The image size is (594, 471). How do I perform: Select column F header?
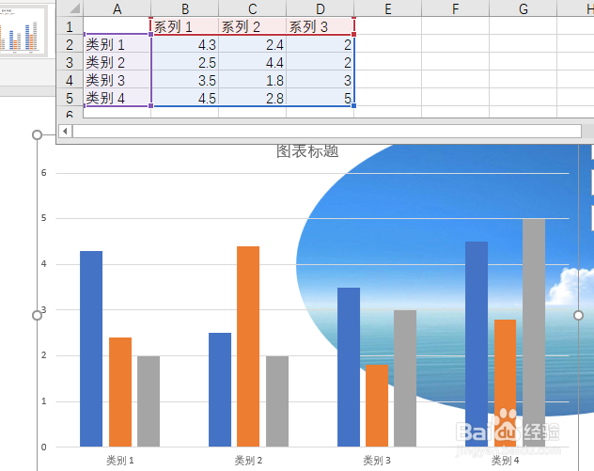point(455,8)
